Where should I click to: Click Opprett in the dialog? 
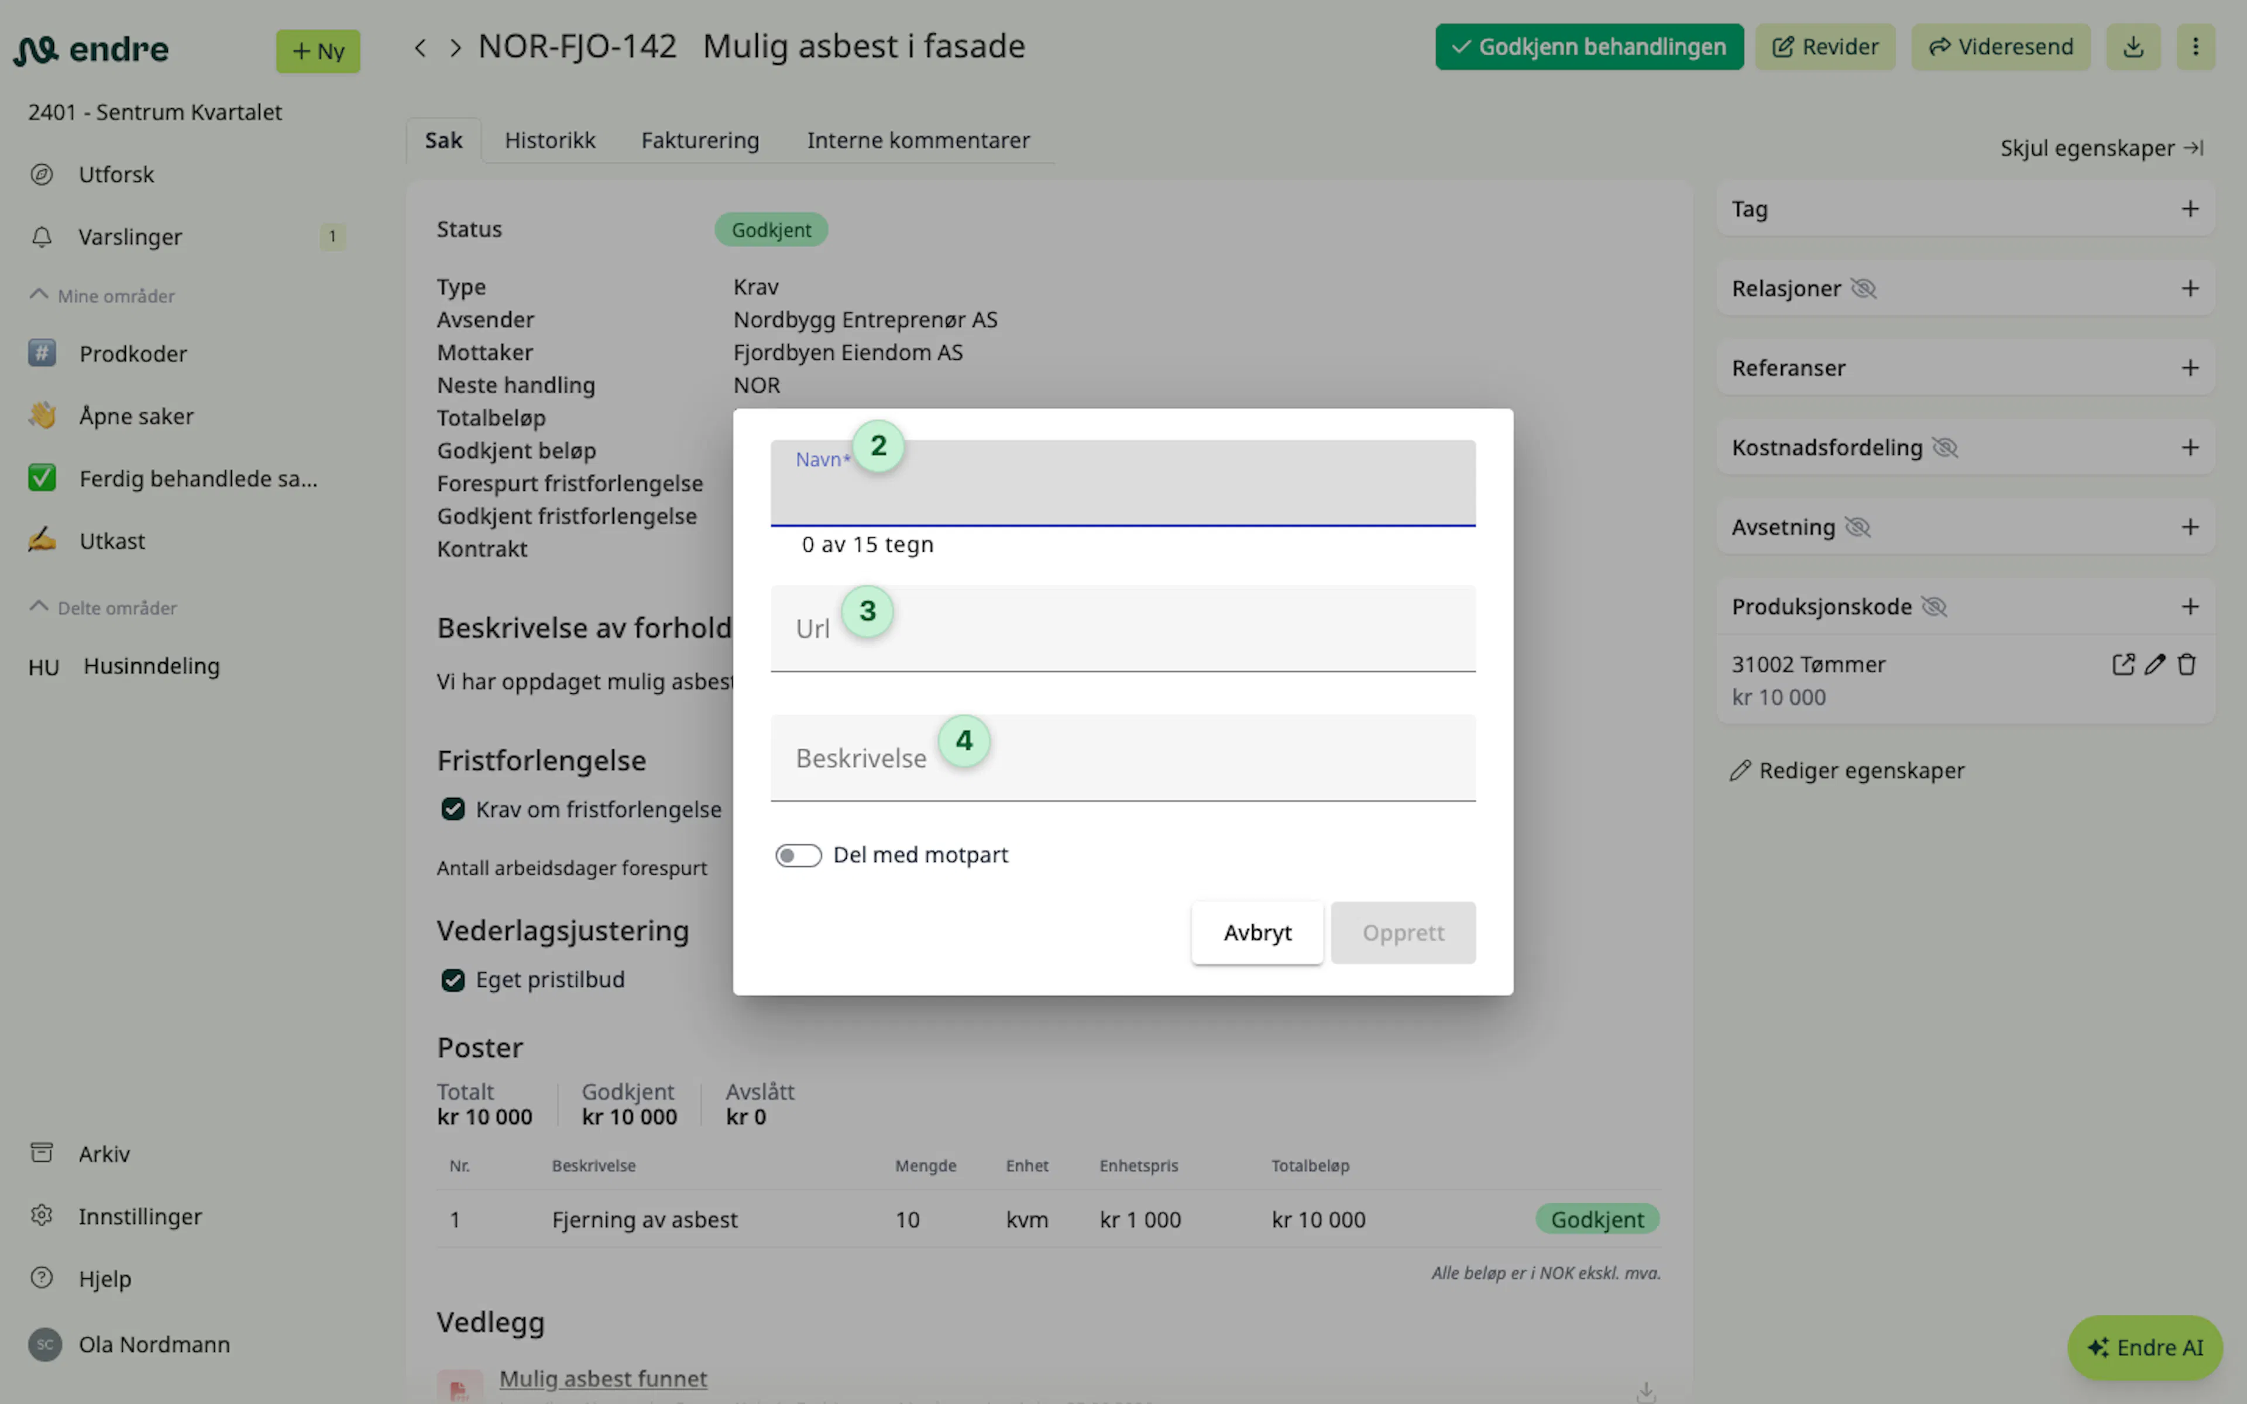1403,932
